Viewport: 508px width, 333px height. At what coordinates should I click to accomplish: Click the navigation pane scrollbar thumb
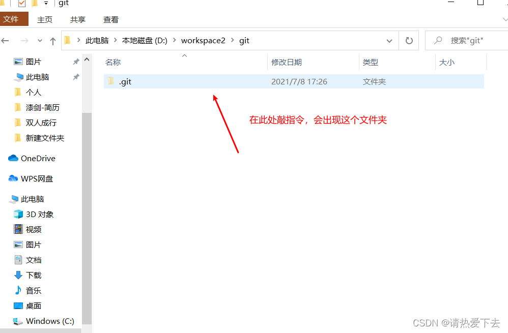pos(87,219)
